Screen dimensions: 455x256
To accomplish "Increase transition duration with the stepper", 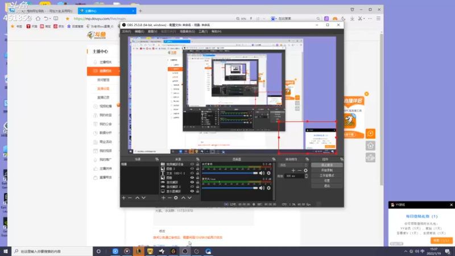I will (x=306, y=175).
